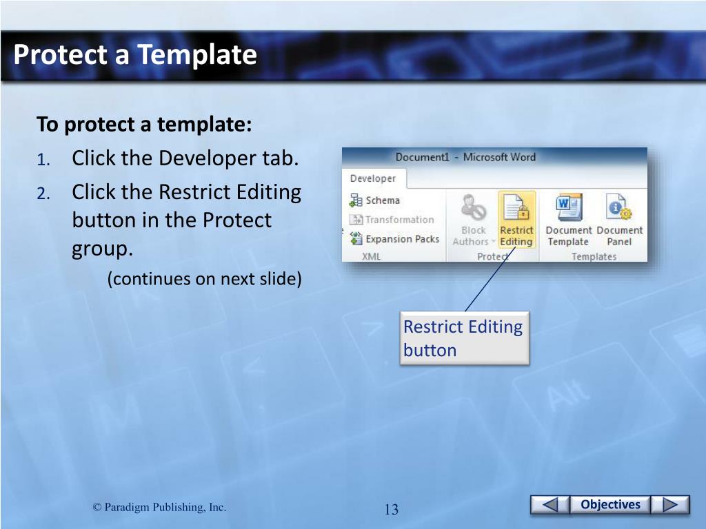Click the 'Protect a Template' slide heading
This screenshot has width=706, height=529.
(135, 54)
